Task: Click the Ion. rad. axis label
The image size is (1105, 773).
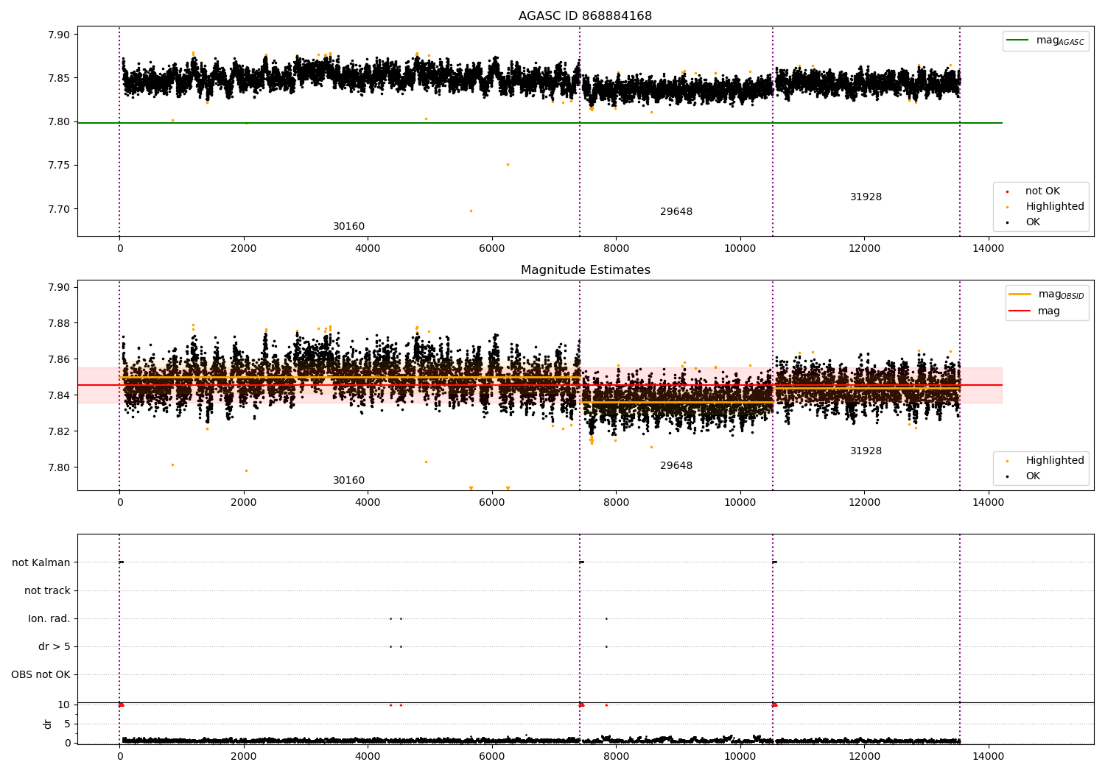Action: point(49,619)
